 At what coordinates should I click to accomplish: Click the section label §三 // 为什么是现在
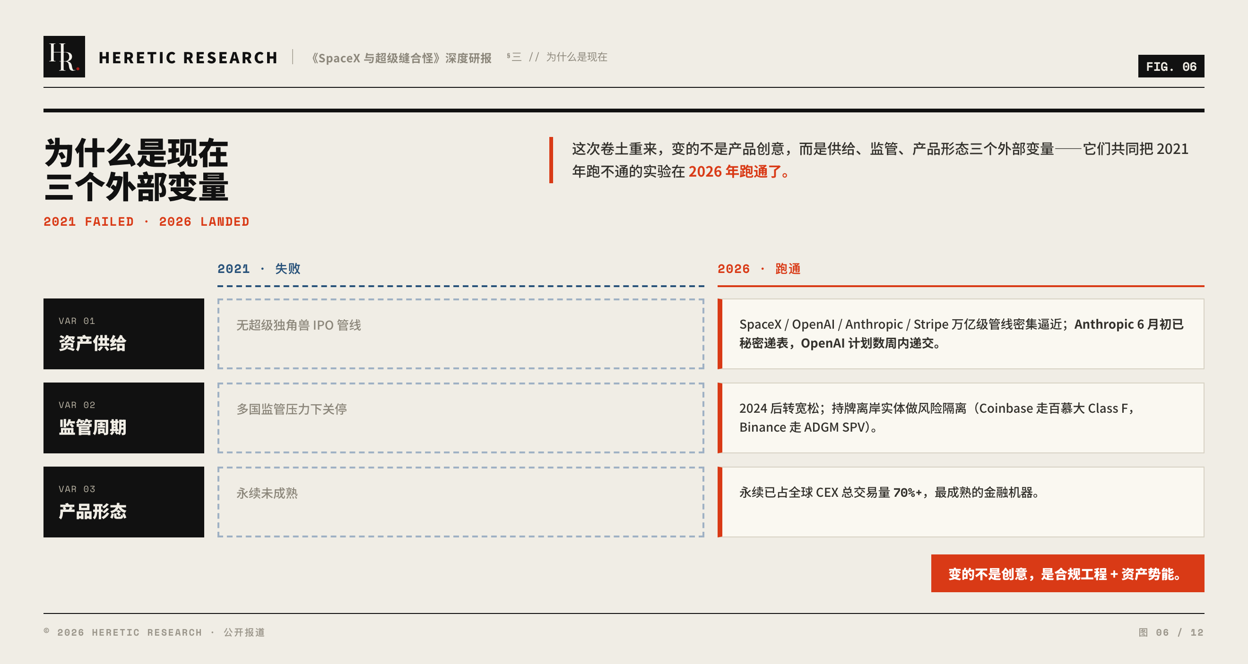pos(557,57)
